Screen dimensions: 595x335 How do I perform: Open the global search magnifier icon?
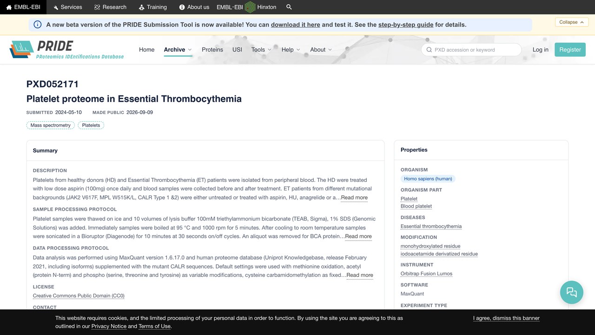point(289,7)
